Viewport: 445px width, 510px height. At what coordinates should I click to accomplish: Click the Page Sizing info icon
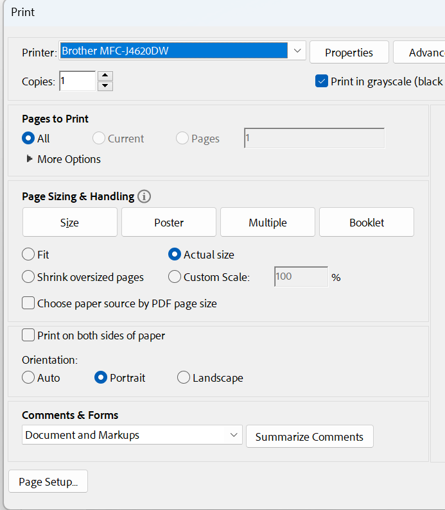point(144,196)
